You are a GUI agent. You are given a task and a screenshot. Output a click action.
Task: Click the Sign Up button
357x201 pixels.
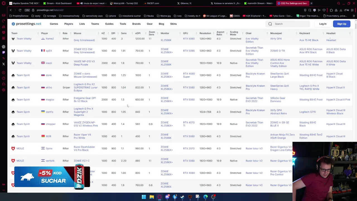(x=342, y=24)
